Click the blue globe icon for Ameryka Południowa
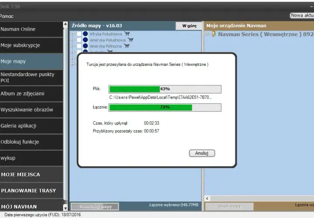 coord(85,40)
